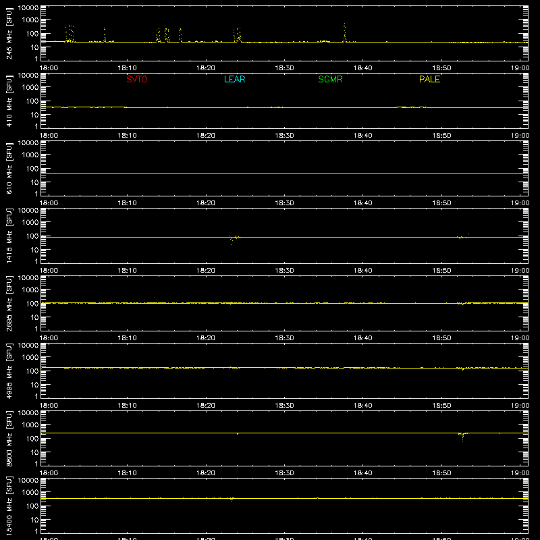Click the 18:50 label under the 8800 MHz plot
This screenshot has height=540, width=540.
(441, 473)
